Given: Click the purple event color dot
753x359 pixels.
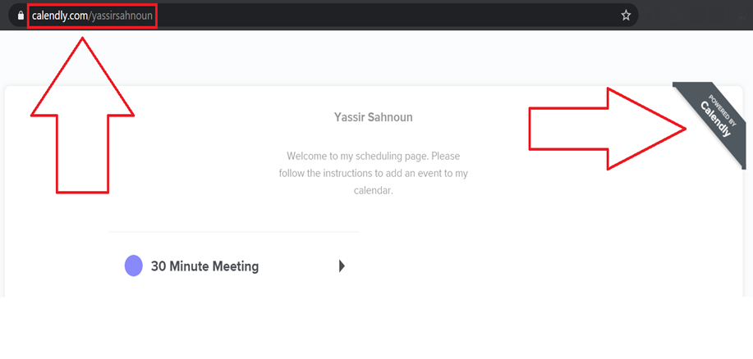Looking at the screenshot, I should pos(134,266).
